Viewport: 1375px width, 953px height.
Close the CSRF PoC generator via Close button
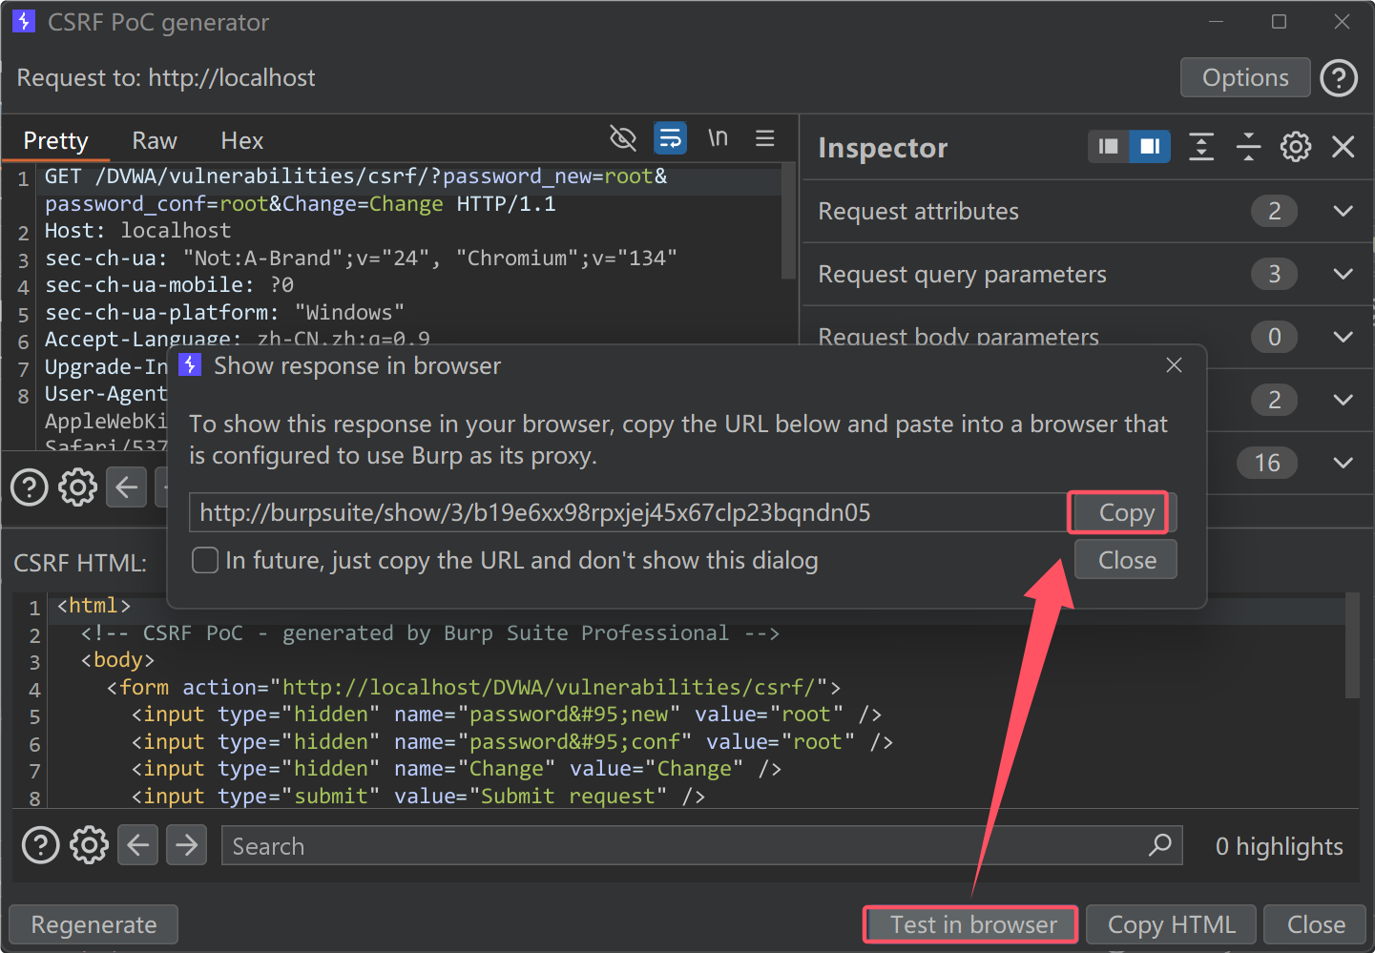click(x=1316, y=924)
